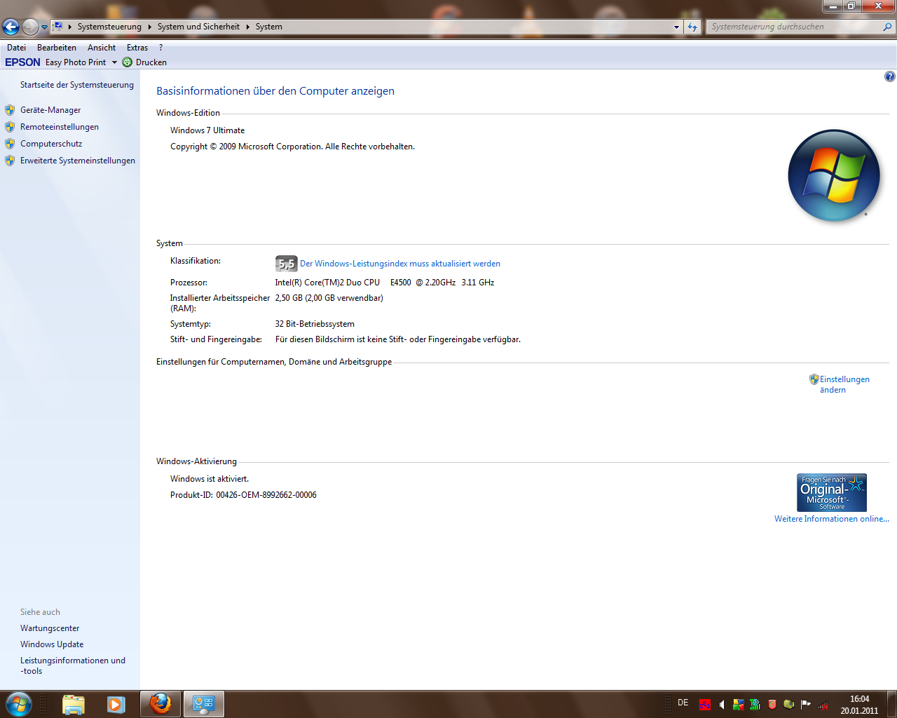Open Weitere Informationen online link
897x718 pixels.
[x=832, y=519]
